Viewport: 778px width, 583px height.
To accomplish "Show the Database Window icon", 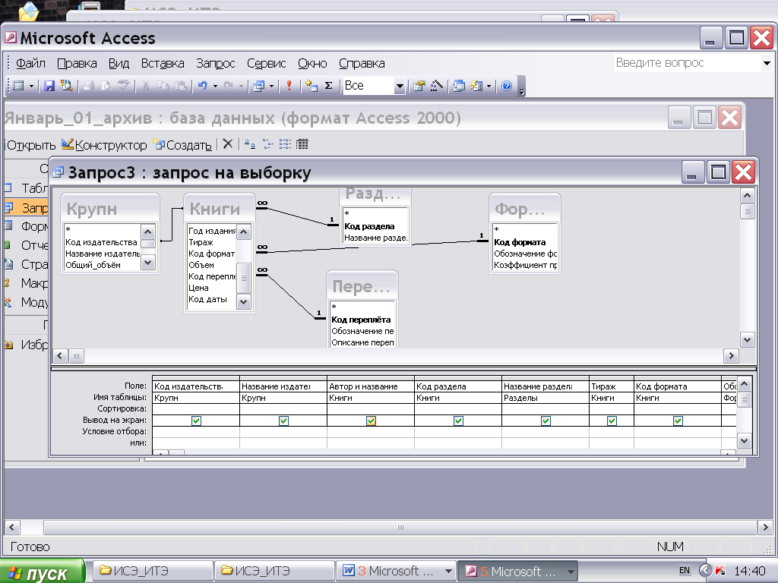I will click(x=459, y=86).
